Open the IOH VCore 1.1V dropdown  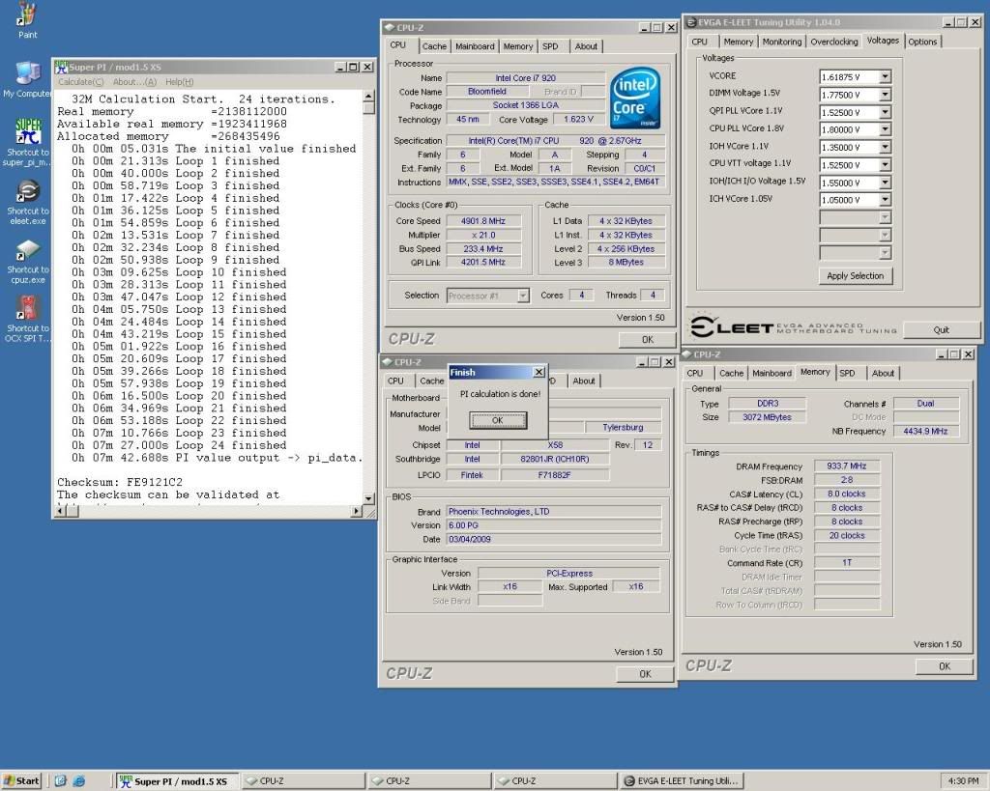pyautogui.click(x=885, y=147)
